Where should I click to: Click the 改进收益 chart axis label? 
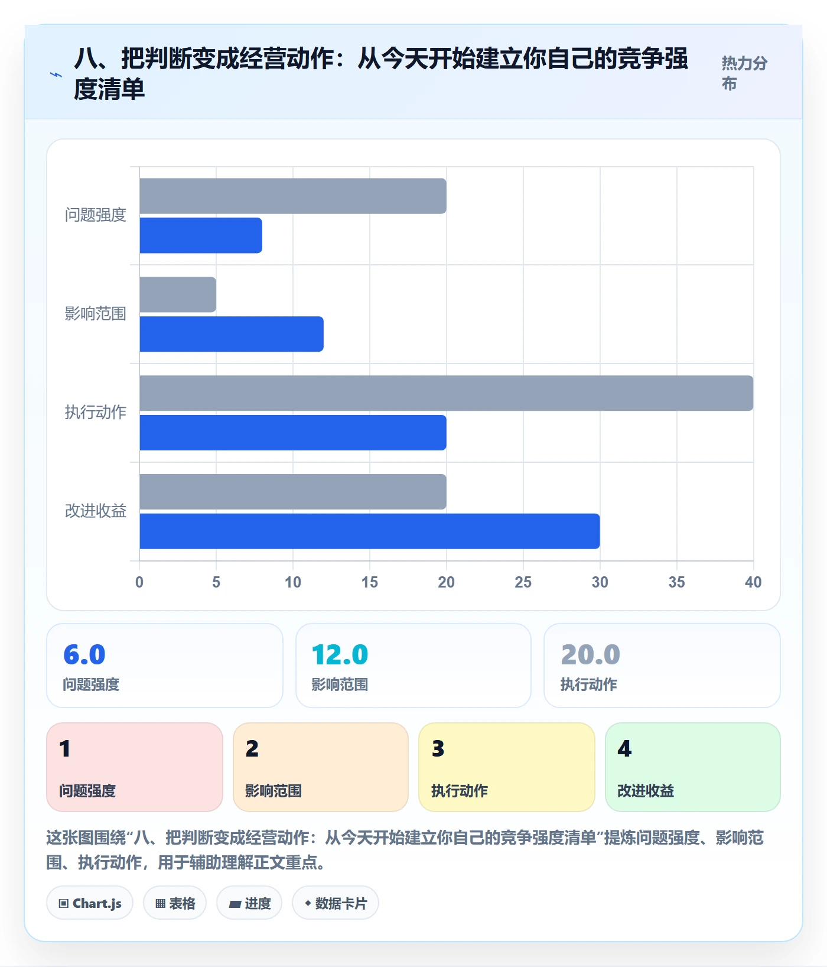click(96, 511)
